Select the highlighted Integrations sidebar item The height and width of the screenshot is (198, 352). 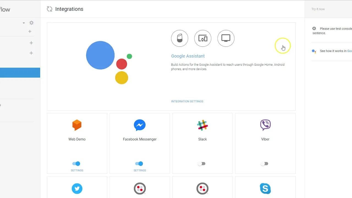pos(20,73)
